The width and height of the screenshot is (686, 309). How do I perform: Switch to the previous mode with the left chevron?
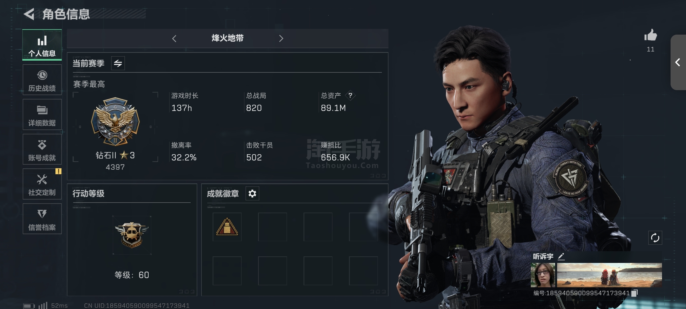click(x=174, y=38)
